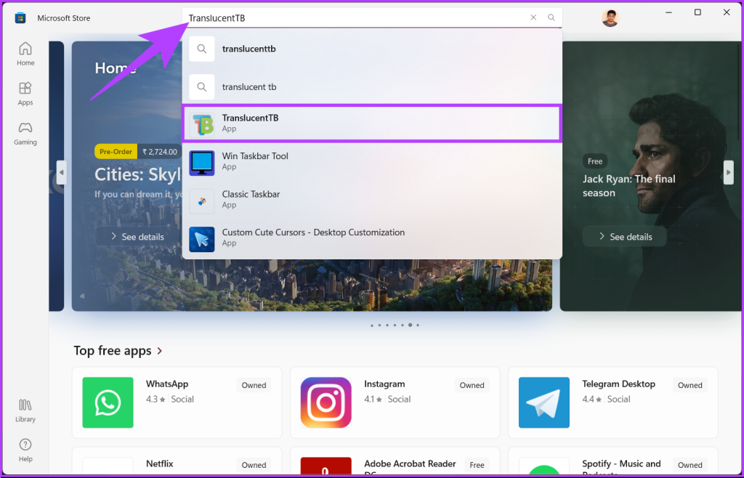Click the WhatsApp app icon

[x=108, y=402]
